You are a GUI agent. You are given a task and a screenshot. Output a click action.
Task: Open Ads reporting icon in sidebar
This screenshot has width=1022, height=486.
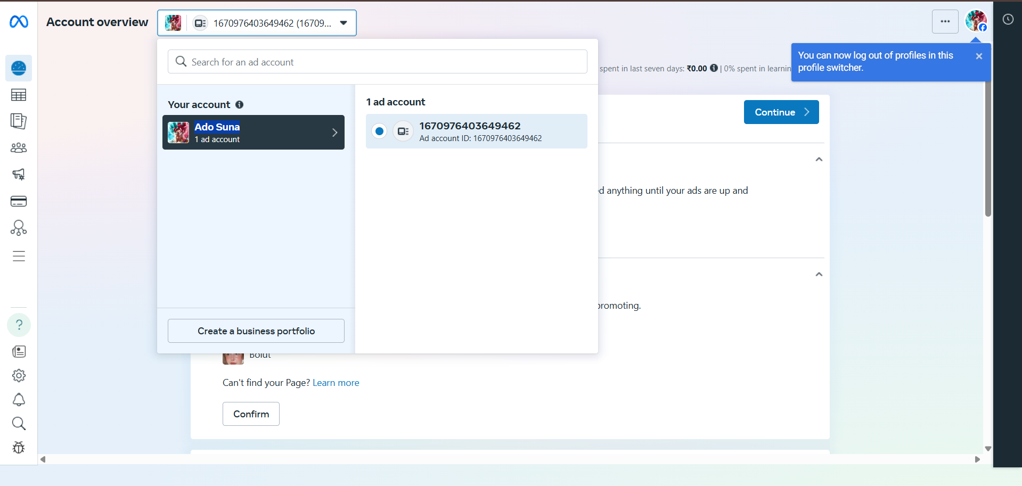click(x=19, y=121)
